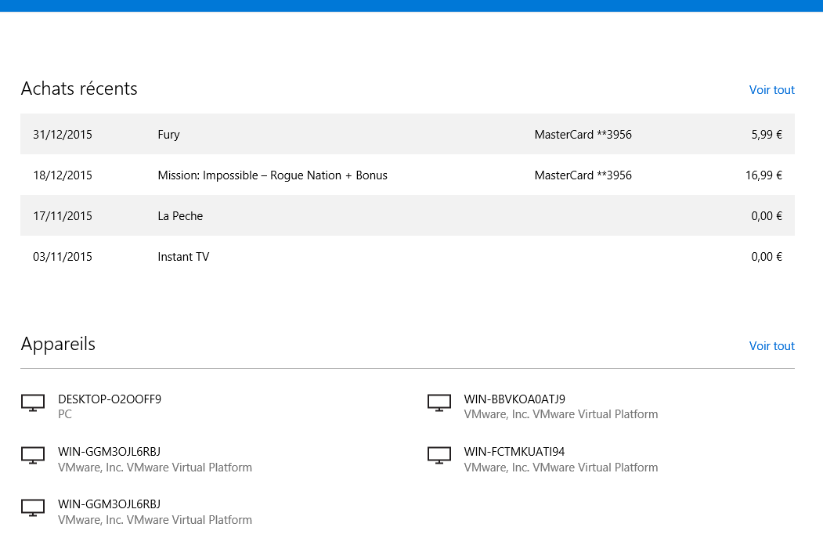Click MasterCard **3956 in the Mission: Impossible row
823x538 pixels.
tap(583, 175)
